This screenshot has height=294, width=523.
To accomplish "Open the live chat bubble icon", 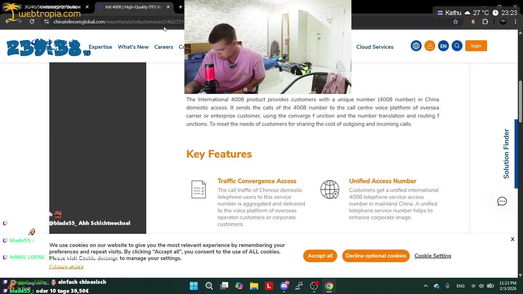I will click(502, 201).
